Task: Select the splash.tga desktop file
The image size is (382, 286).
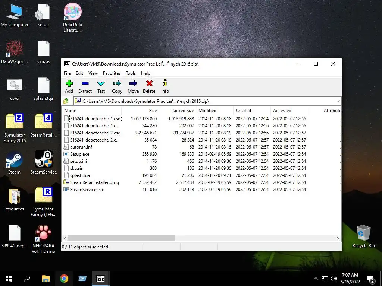Action: pyautogui.click(x=43, y=89)
